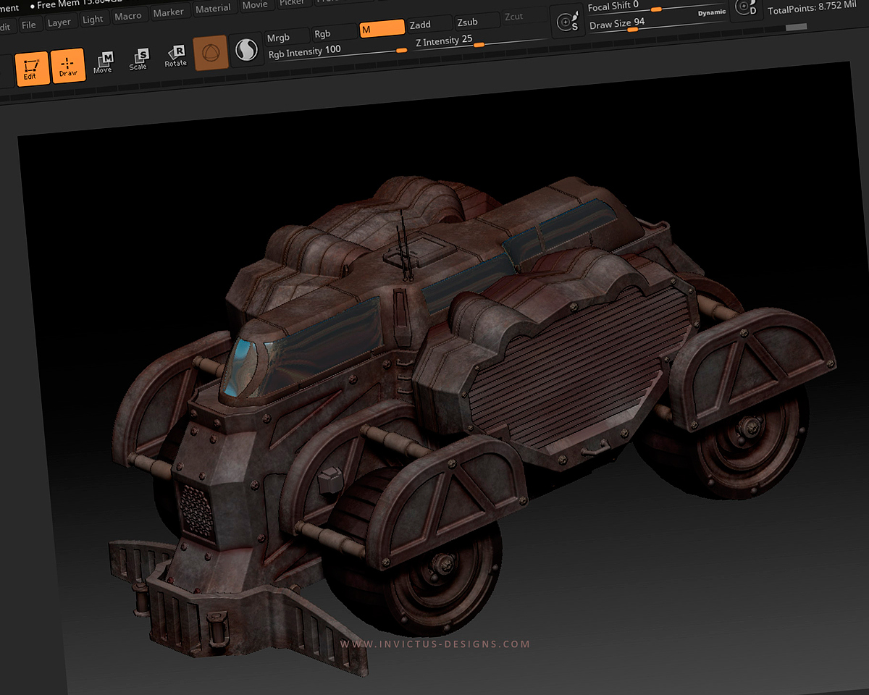Adjust the Z Intensity slider
Screen dimensions: 869x695
(x=479, y=41)
